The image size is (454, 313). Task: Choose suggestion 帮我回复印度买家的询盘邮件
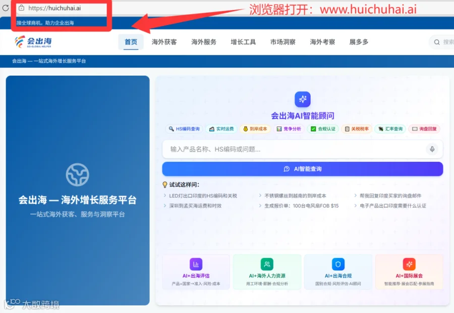pyautogui.click(x=390, y=196)
